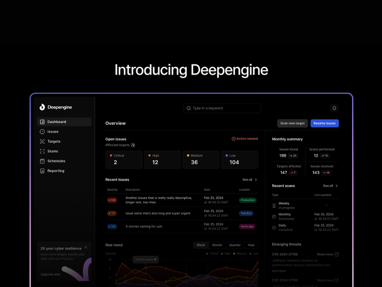
Task: Click the keyword search field
Action: click(x=222, y=108)
